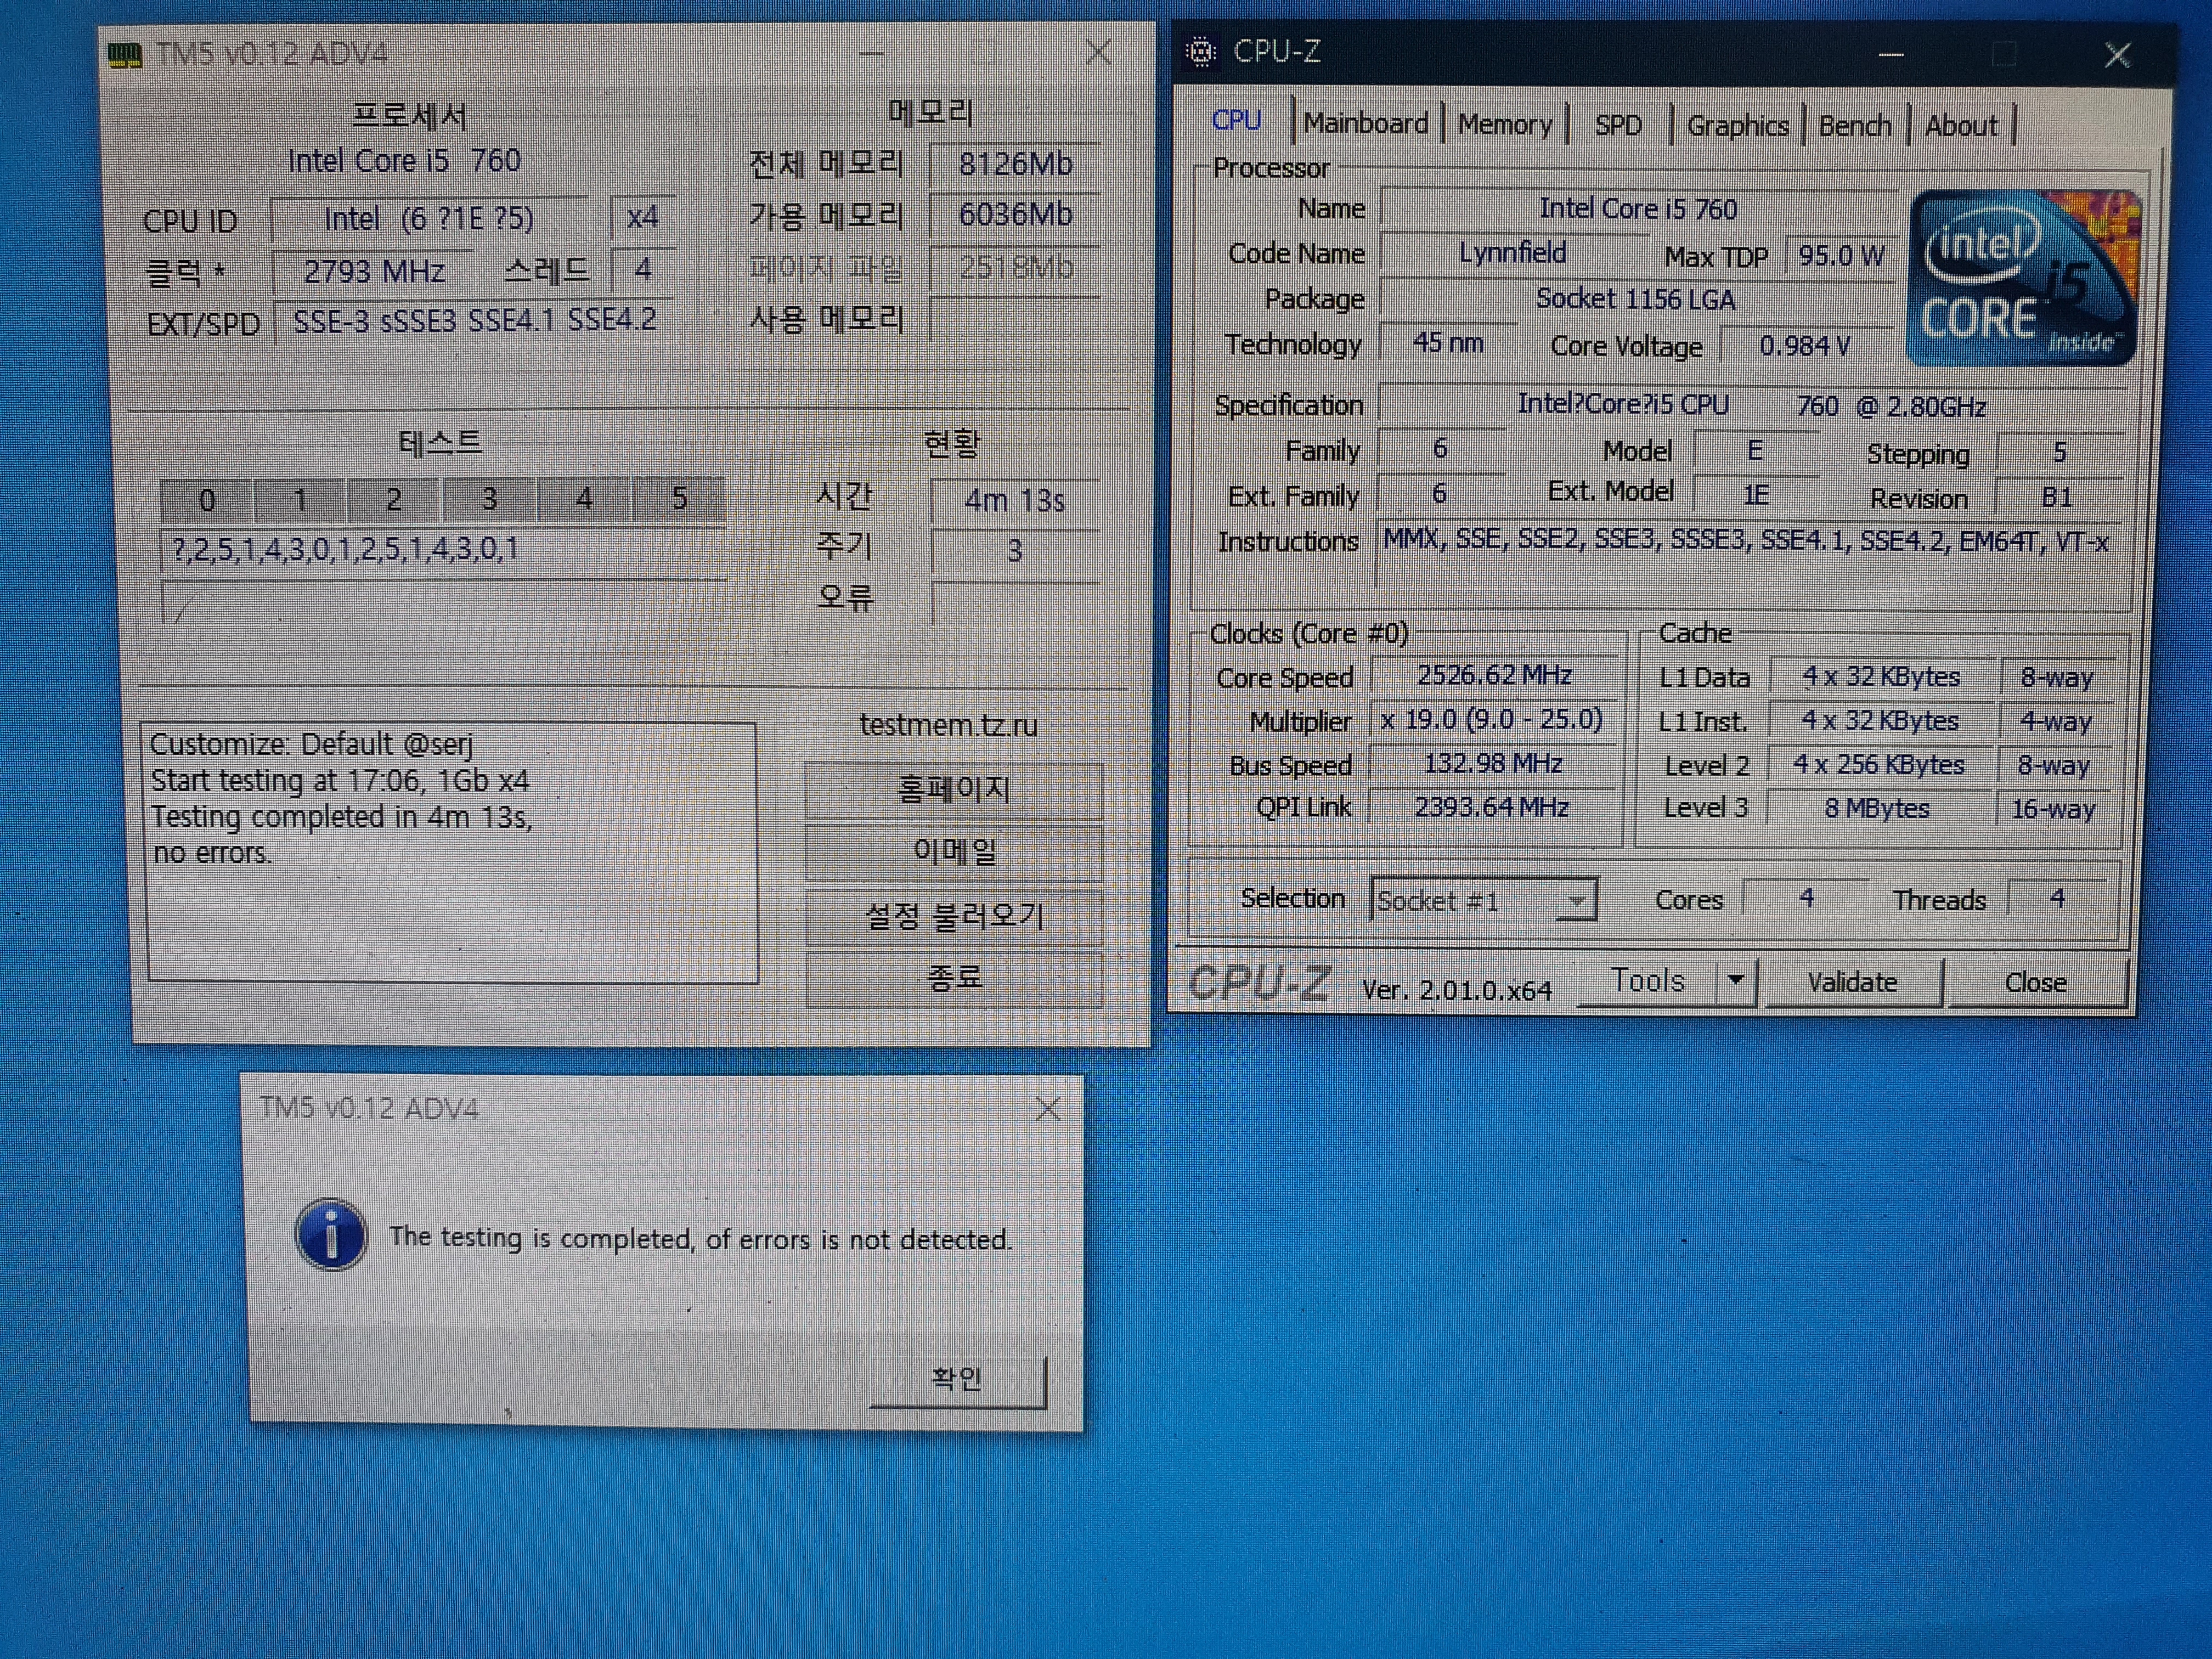Click the Code Name field Lynnfield
Image resolution: width=2212 pixels, height=1659 pixels.
coord(1513,253)
